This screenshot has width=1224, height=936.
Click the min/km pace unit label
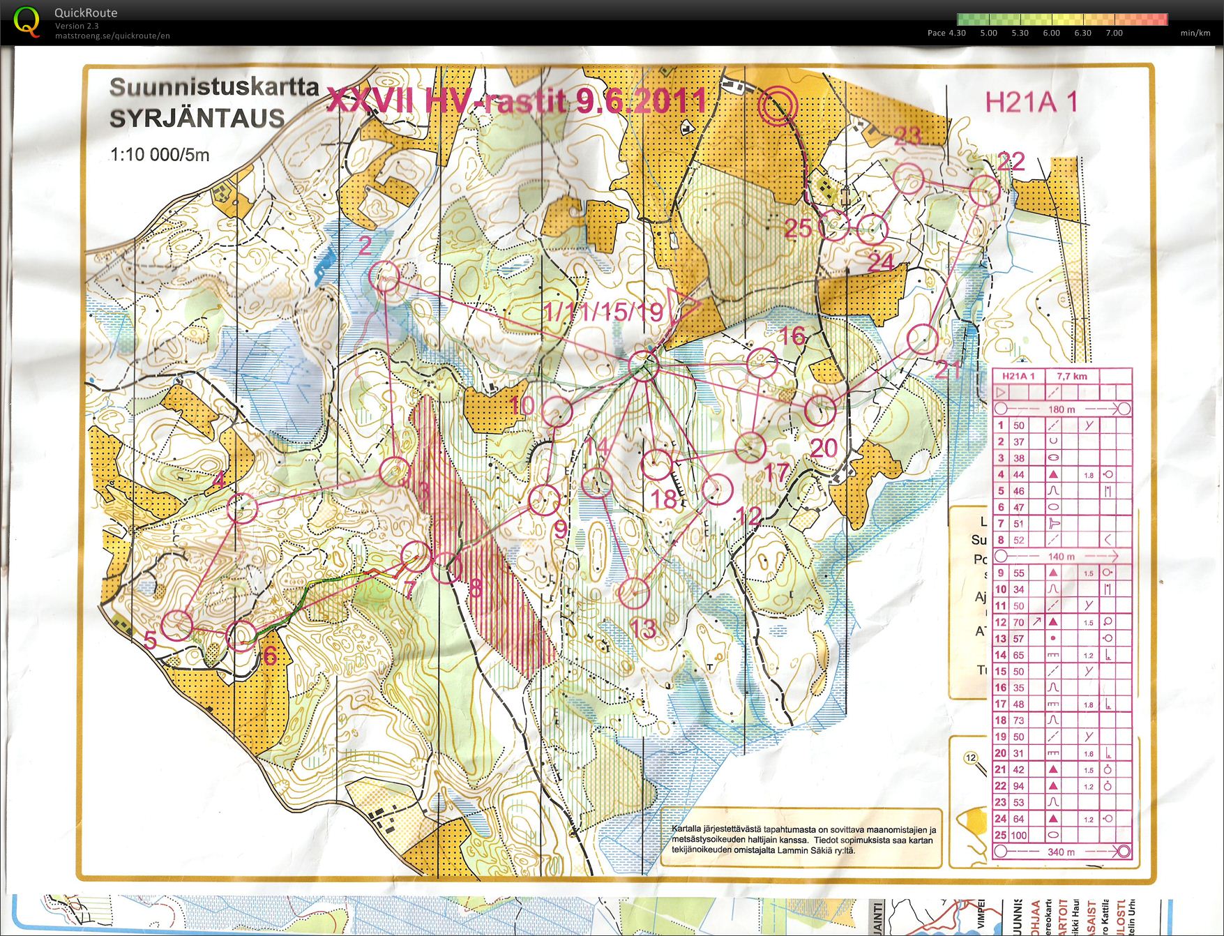[1195, 33]
